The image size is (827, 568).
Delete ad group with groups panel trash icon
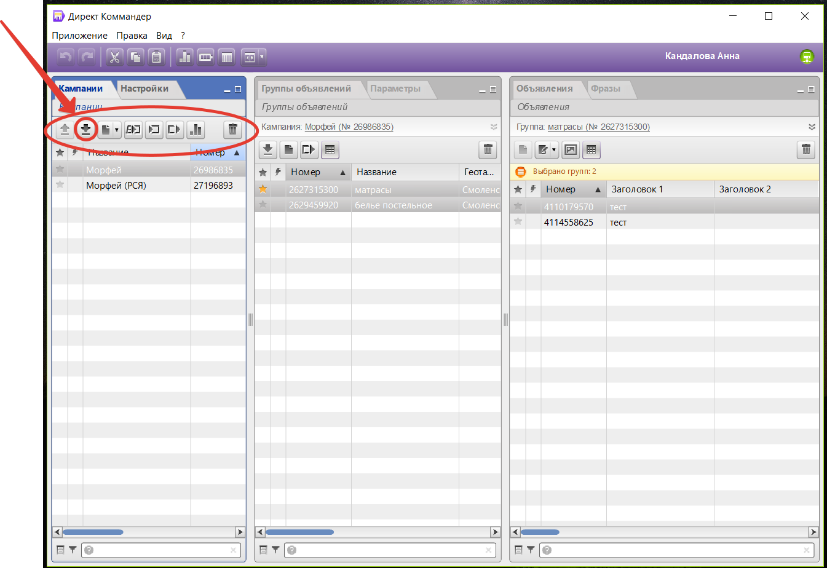[488, 150]
